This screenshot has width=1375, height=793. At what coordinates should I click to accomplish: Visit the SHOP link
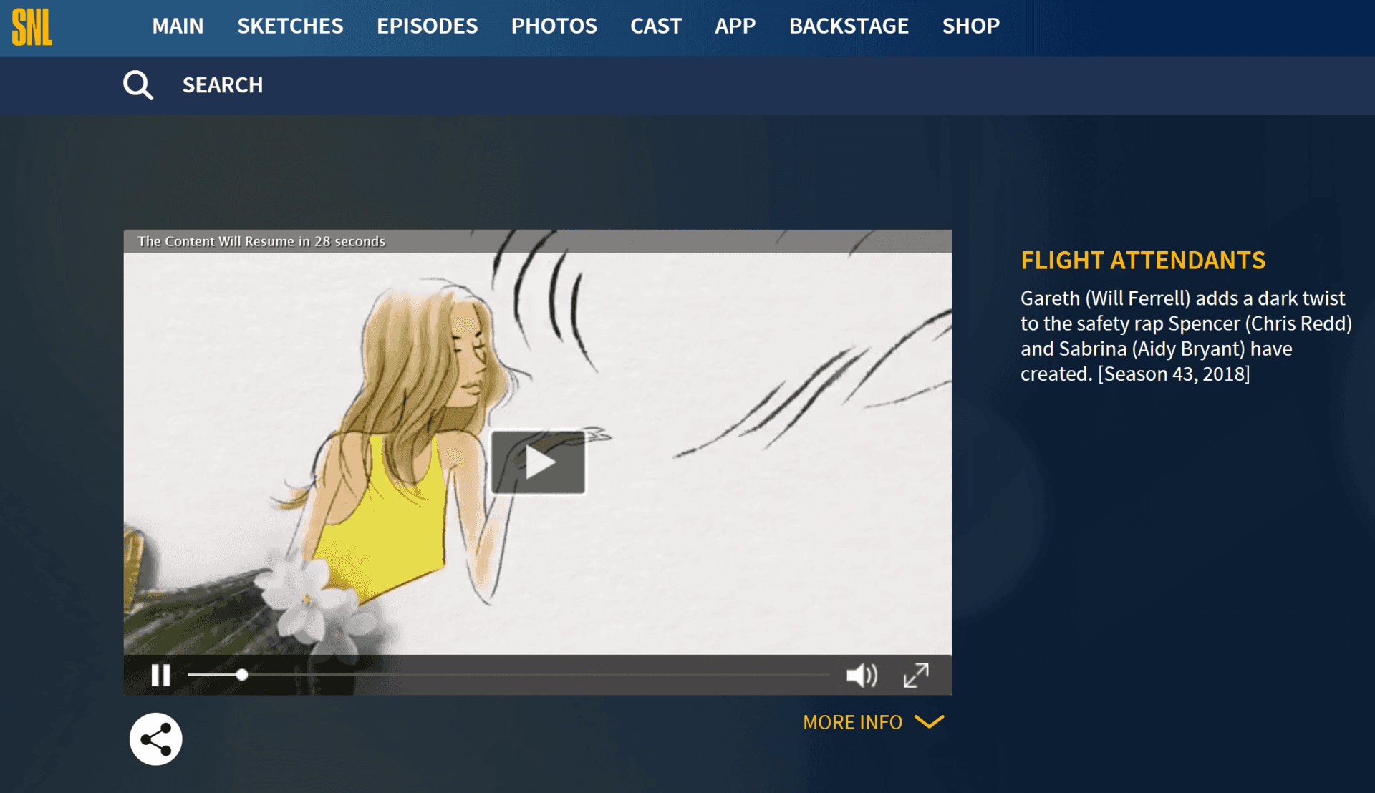[x=971, y=26]
